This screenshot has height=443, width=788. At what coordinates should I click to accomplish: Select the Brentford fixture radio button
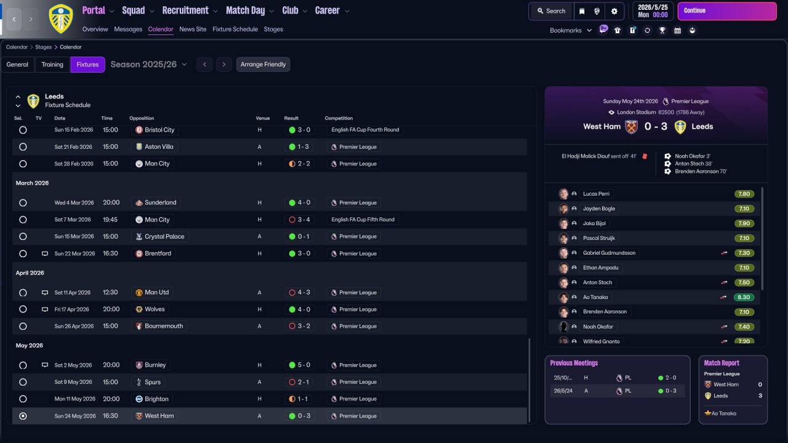tap(23, 253)
